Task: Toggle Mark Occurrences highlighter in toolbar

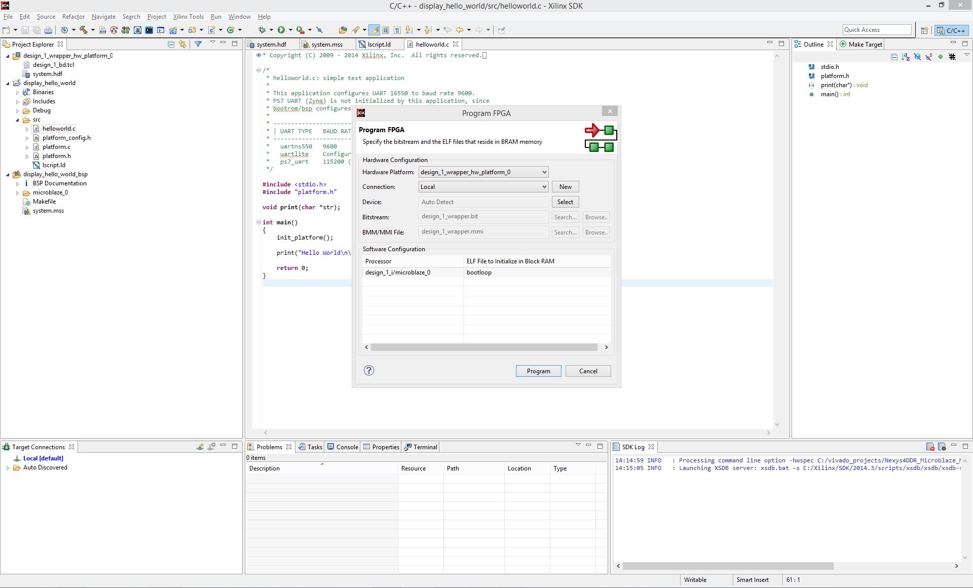Action: [374, 30]
